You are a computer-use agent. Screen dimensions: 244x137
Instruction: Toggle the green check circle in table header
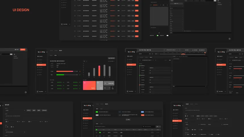(x=97, y=130)
